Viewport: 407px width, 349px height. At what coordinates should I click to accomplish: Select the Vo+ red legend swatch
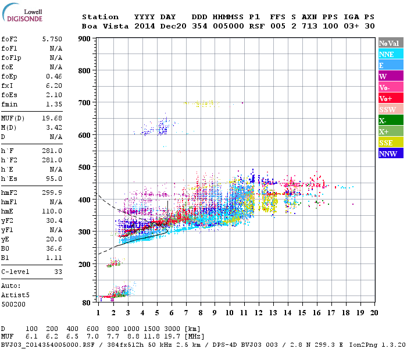point(391,98)
